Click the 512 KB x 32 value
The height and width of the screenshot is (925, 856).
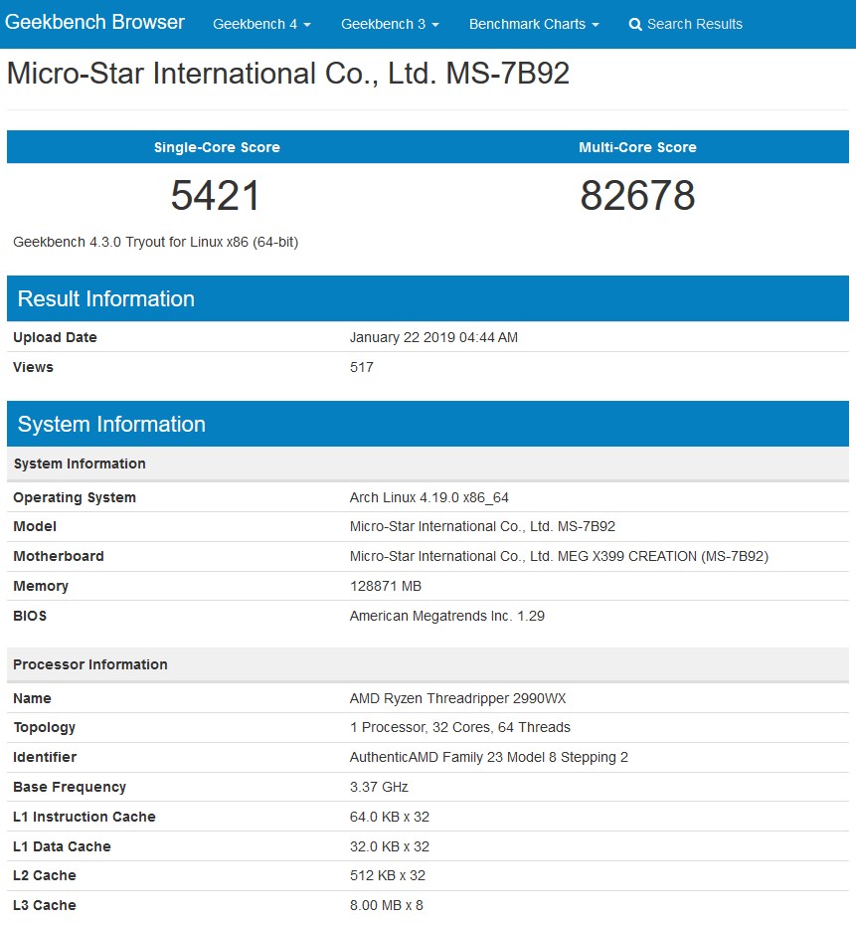coord(388,875)
